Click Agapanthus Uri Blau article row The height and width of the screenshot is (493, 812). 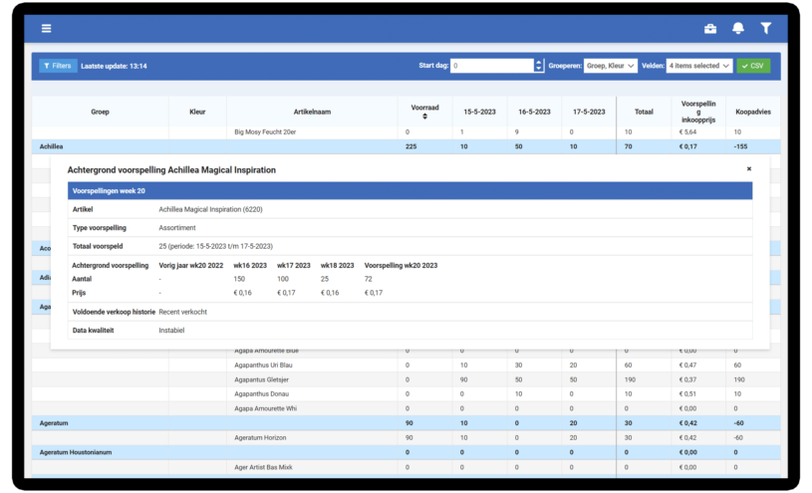pos(264,366)
